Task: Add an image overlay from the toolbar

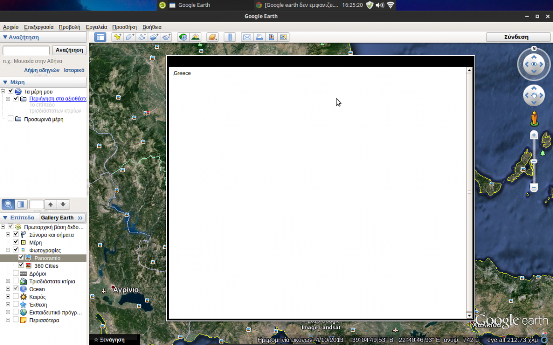Action: (154, 37)
